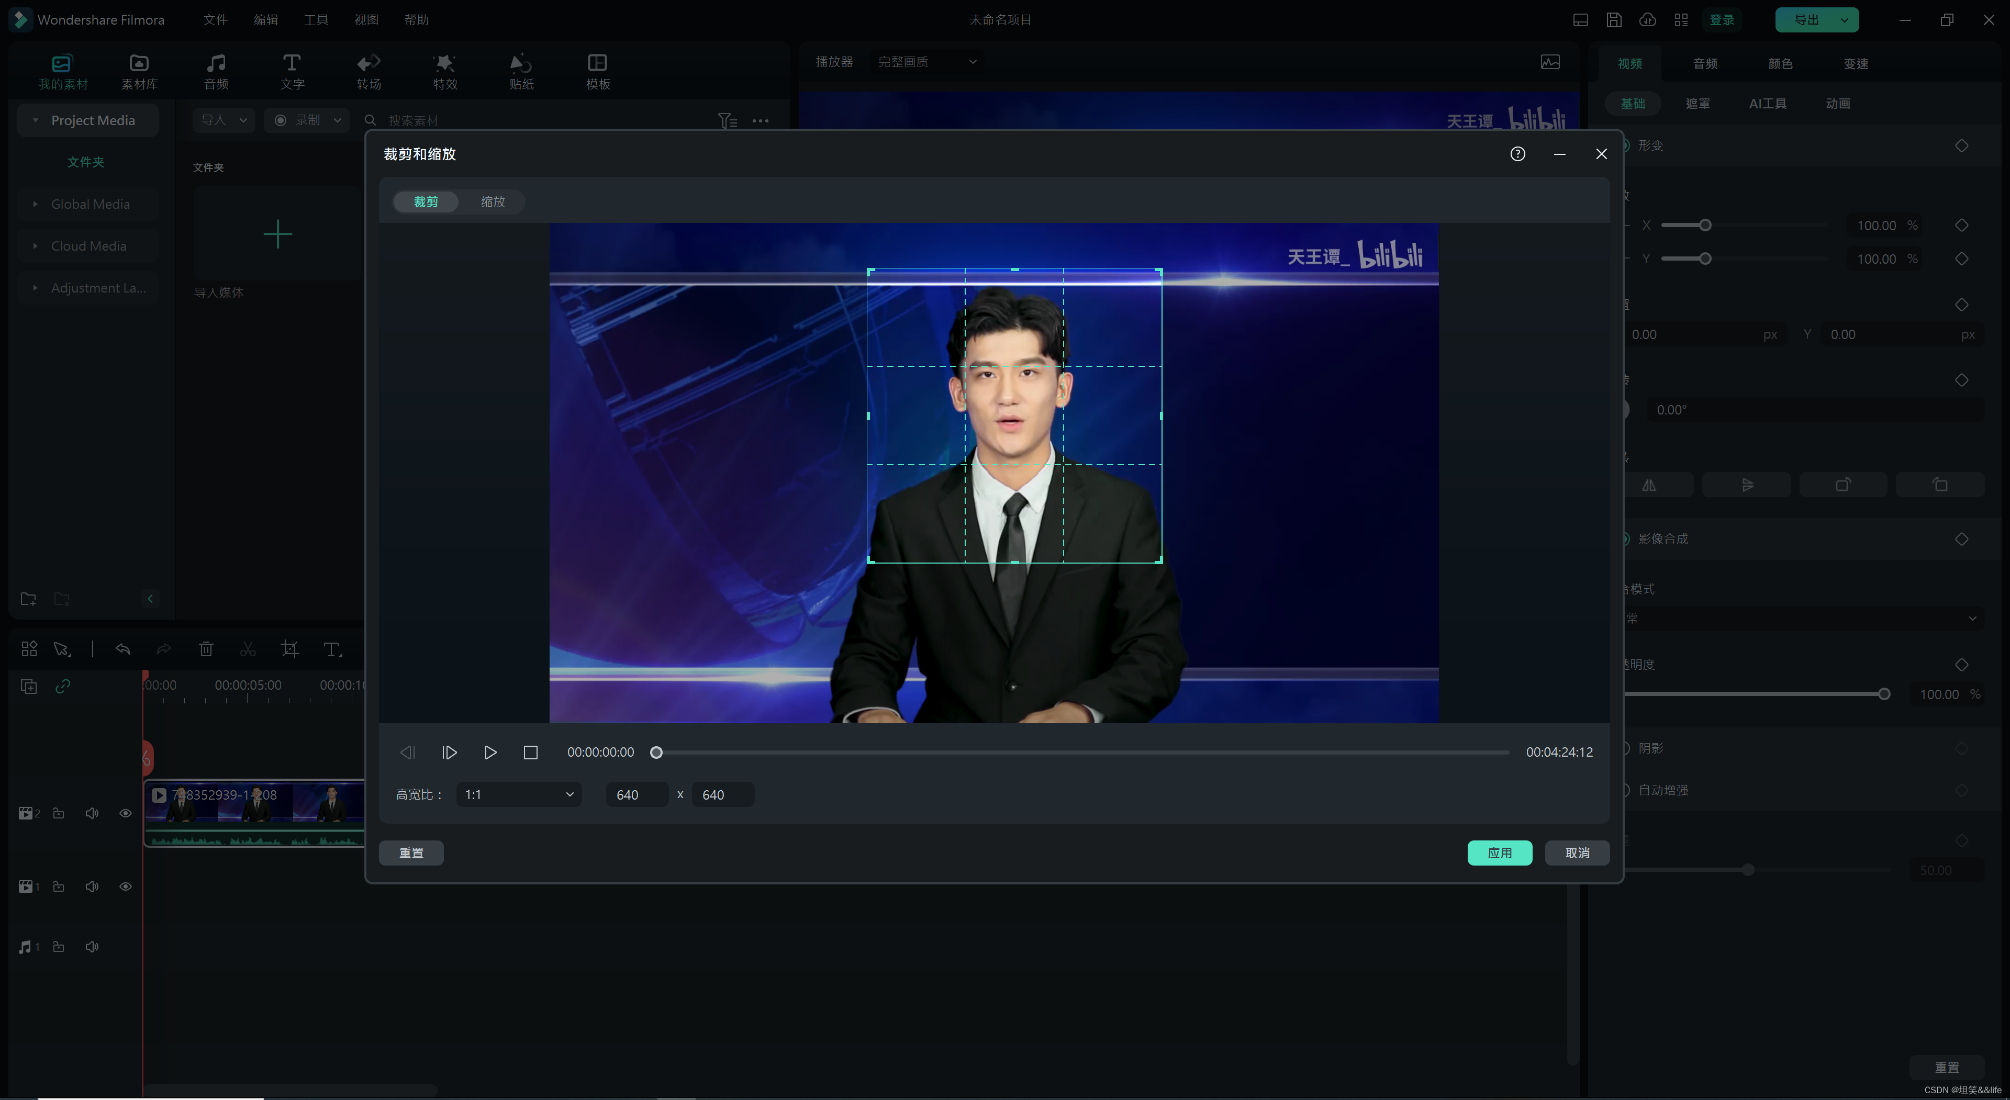Click the split scissors icon in timeline toolbar
This screenshot has width=2010, height=1100.
[x=248, y=649]
